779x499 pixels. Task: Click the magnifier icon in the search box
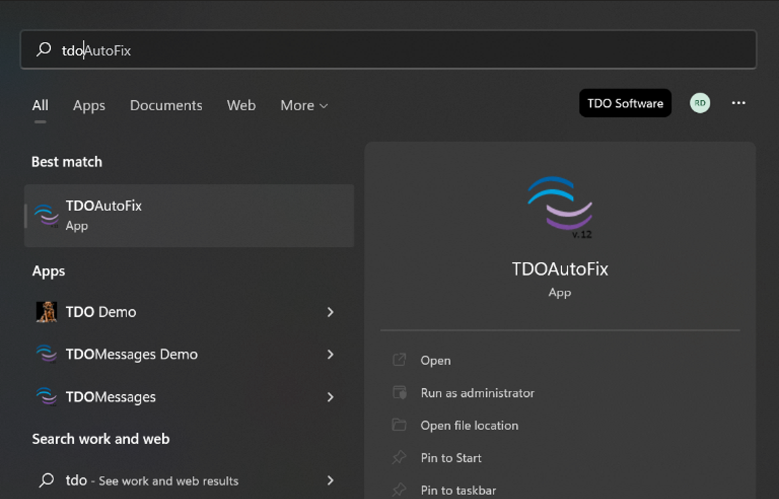pyautogui.click(x=44, y=50)
